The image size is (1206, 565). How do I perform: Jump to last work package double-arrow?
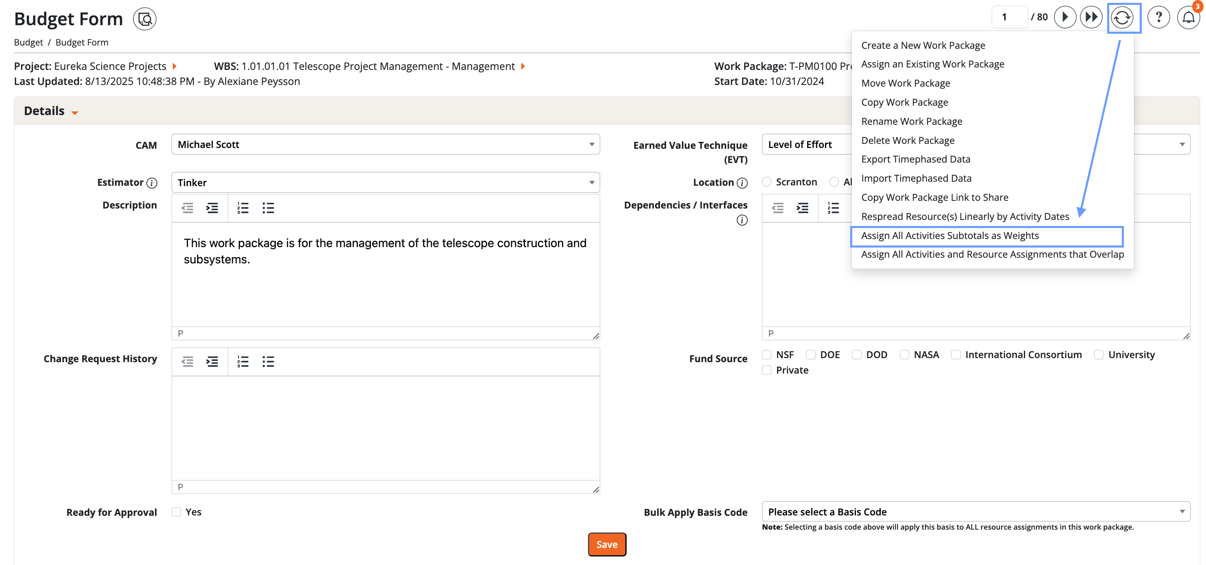point(1091,17)
